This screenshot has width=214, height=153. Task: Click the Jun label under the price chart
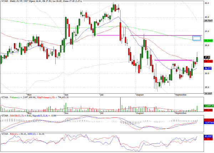tap(66, 95)
